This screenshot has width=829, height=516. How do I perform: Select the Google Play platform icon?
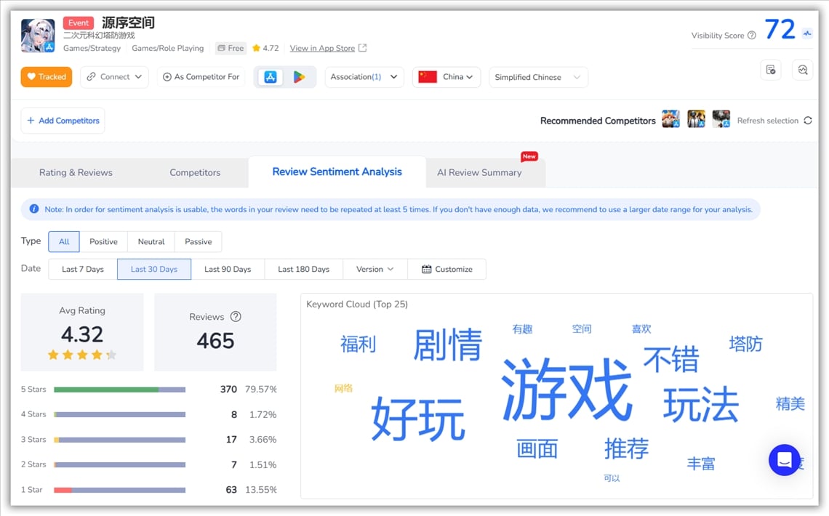tap(299, 77)
